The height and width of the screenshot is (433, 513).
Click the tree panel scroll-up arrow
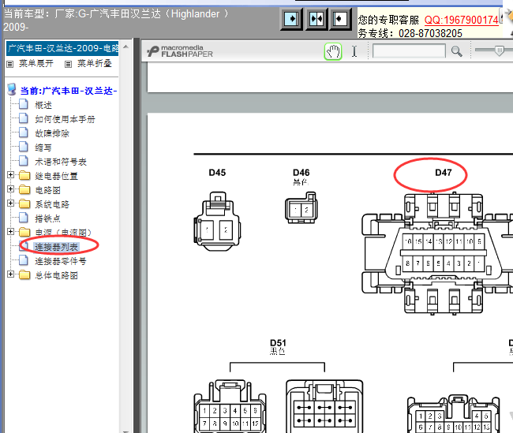point(125,47)
